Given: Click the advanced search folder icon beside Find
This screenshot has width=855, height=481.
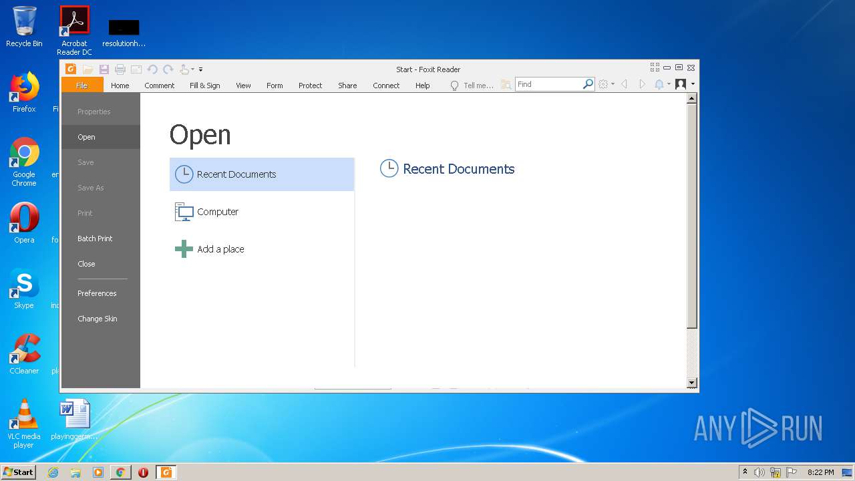Looking at the screenshot, I should point(506,84).
